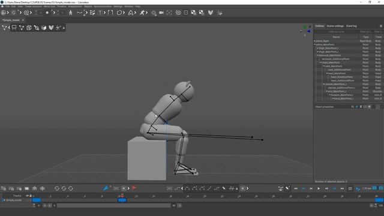Expand the pelvis_Rigid tree node
384x216 pixels.
click(x=315, y=41)
